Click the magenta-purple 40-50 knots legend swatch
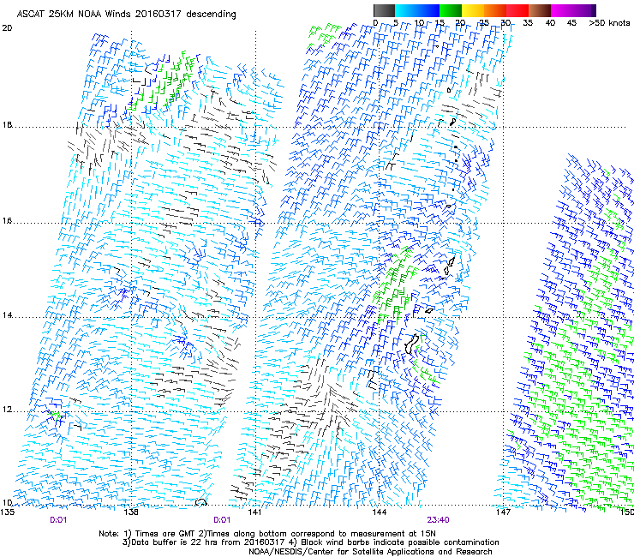 click(x=573, y=10)
